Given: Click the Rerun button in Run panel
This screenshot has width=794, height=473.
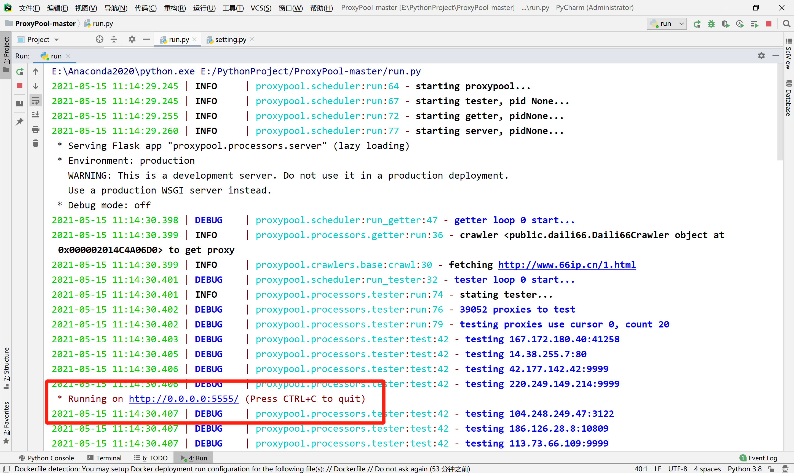Looking at the screenshot, I should coord(20,71).
